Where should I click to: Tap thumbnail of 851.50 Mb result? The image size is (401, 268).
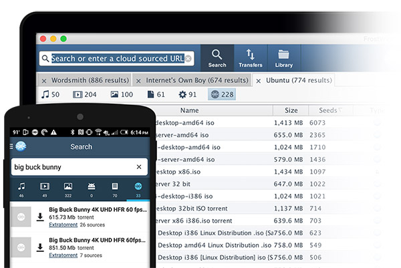click(21, 247)
